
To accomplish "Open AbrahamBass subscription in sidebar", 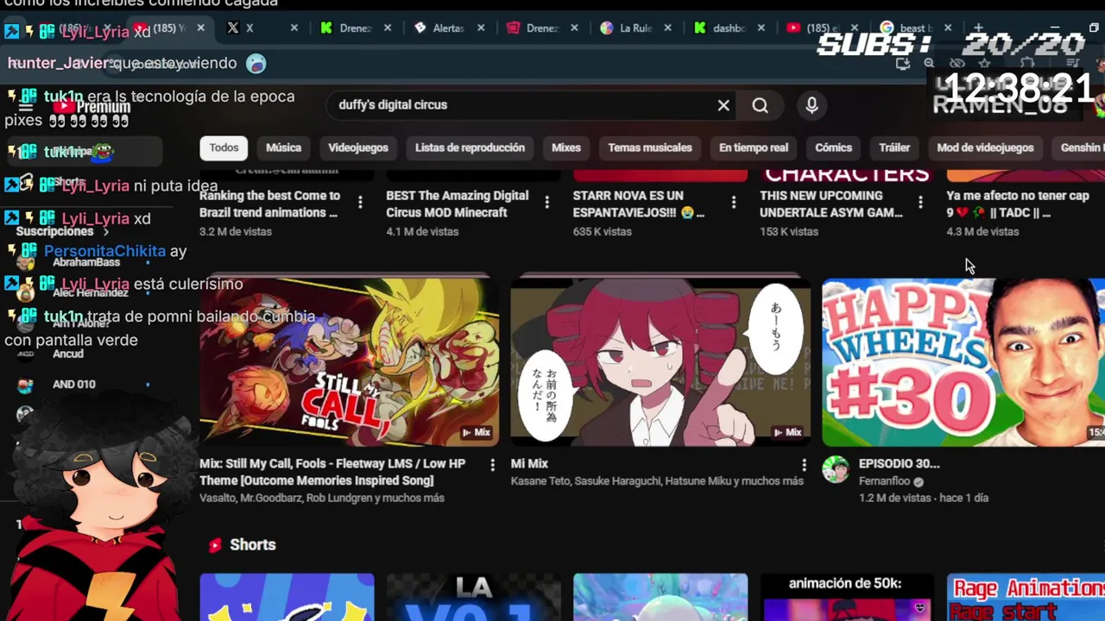I will tap(86, 262).
